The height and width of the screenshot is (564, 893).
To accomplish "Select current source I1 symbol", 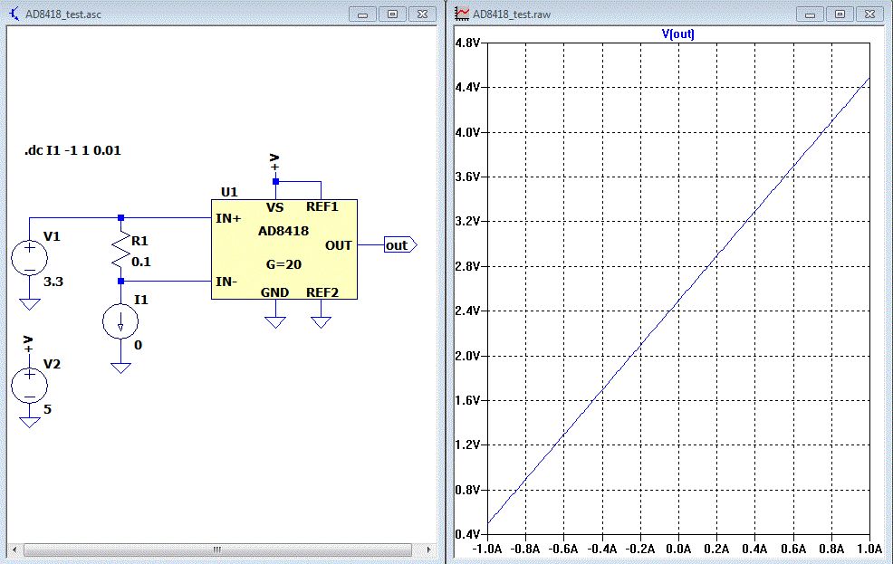I will [x=120, y=321].
